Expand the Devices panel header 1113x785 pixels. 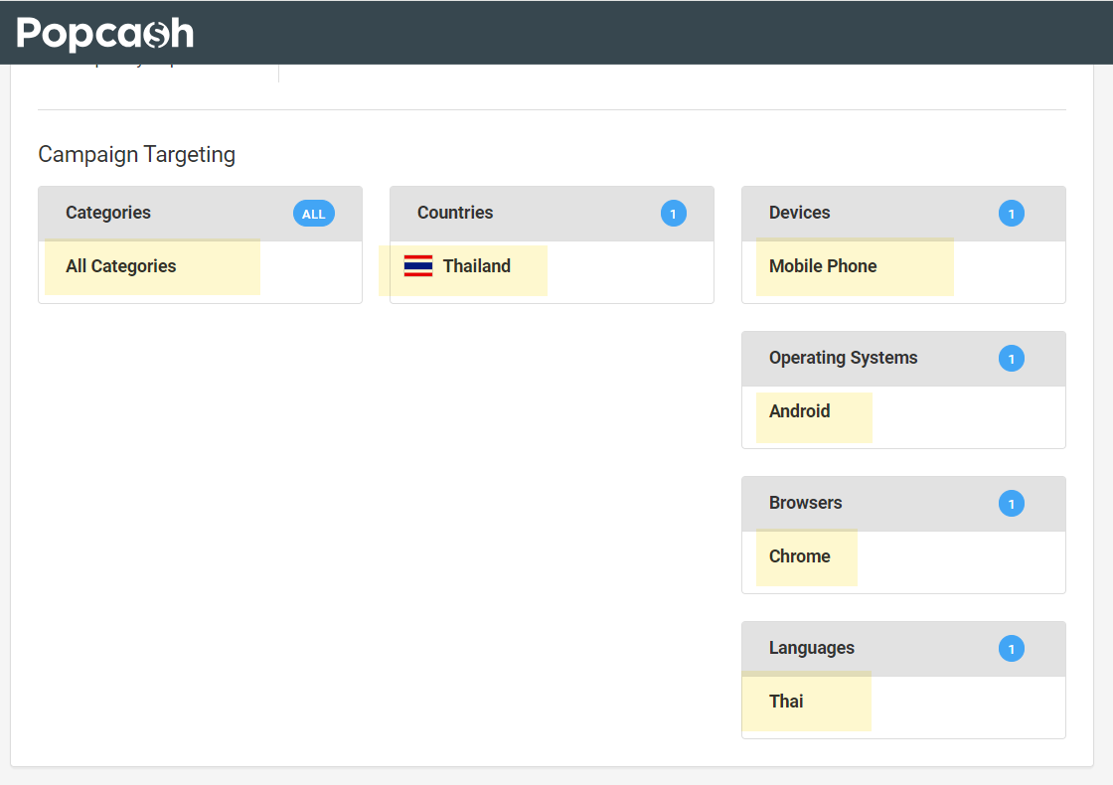800,213
